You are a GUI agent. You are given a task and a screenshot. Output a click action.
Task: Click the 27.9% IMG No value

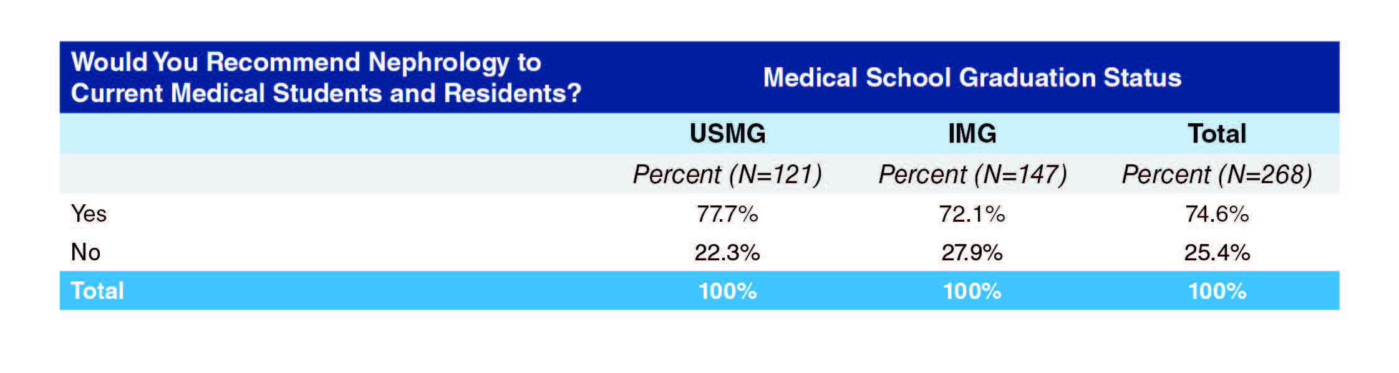(972, 253)
